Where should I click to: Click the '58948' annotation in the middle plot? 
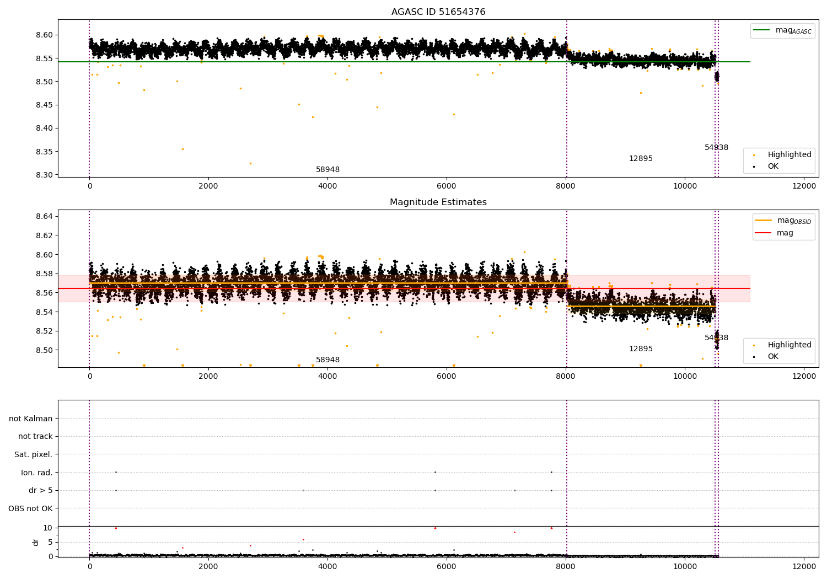[327, 360]
